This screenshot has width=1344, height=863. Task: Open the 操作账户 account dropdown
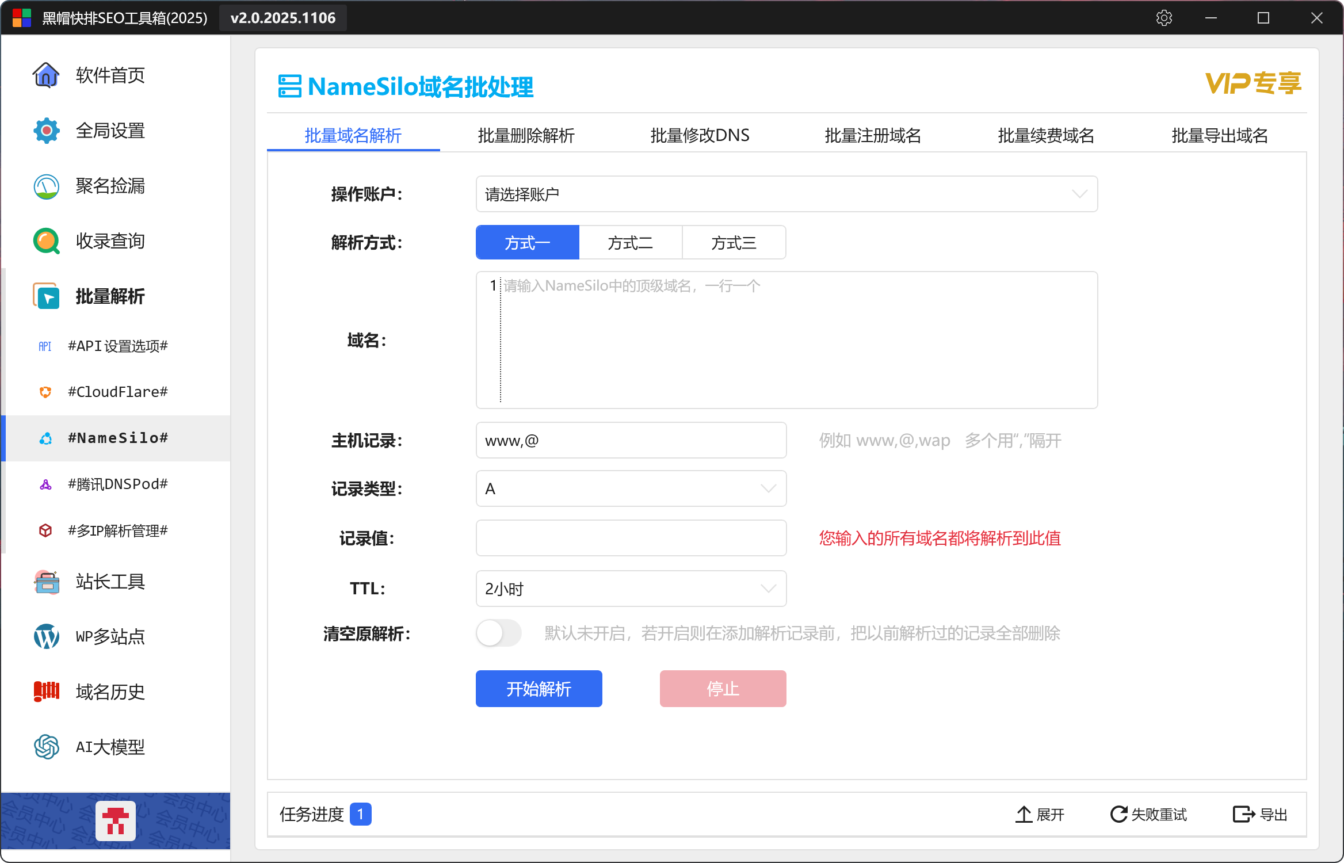point(786,194)
